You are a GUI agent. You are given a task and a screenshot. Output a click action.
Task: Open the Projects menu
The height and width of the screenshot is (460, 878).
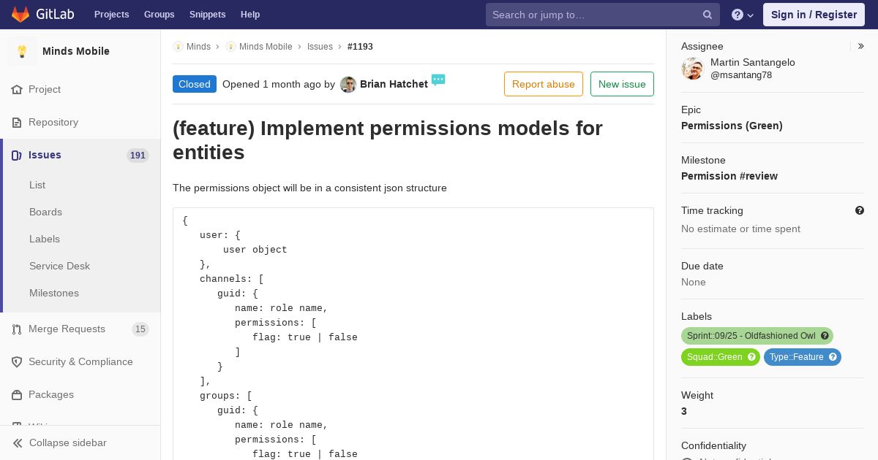coord(112,15)
